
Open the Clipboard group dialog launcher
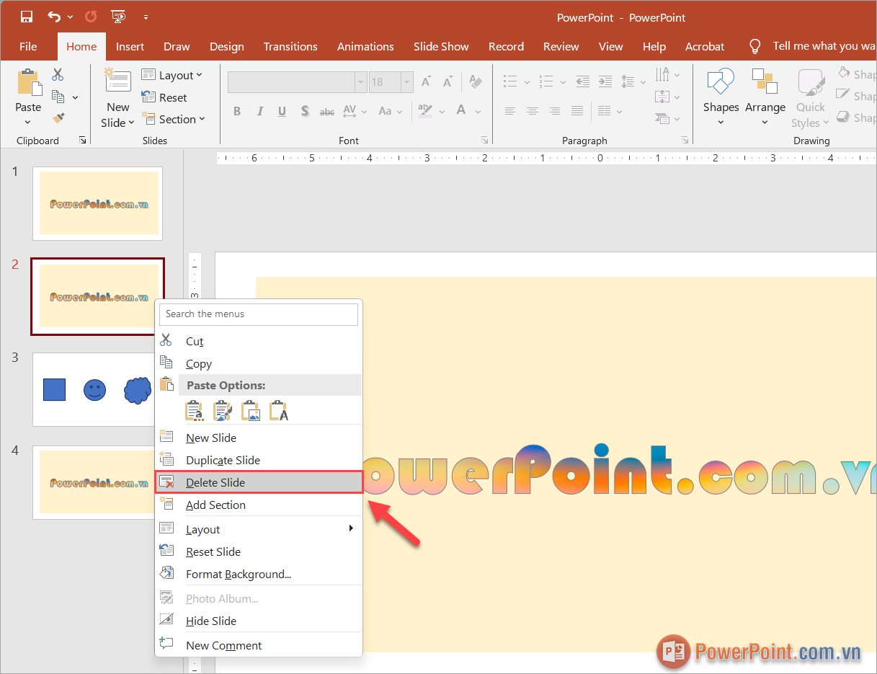[x=83, y=141]
